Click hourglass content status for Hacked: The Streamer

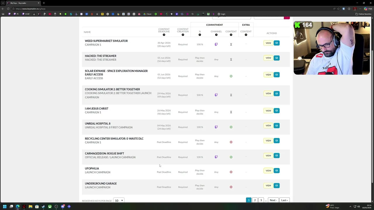point(231,59)
